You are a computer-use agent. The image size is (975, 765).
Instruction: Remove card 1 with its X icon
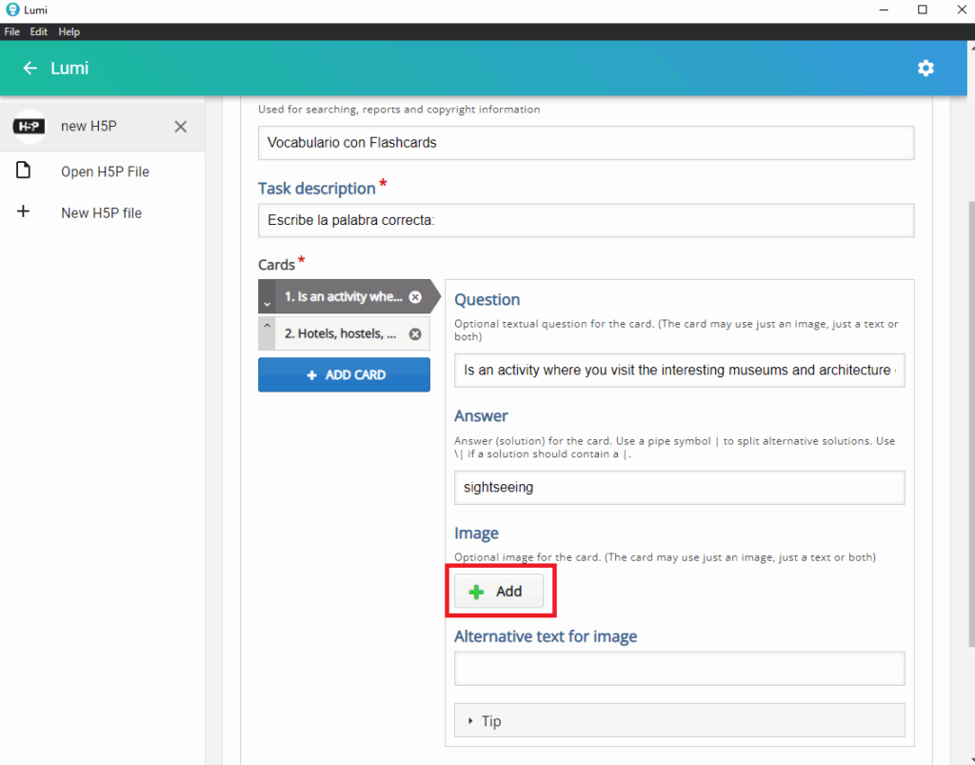(x=415, y=297)
